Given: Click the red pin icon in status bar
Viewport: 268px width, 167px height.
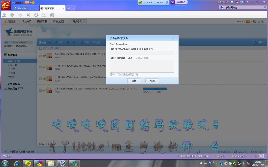Looking at the screenshot, I should [x=256, y=156].
